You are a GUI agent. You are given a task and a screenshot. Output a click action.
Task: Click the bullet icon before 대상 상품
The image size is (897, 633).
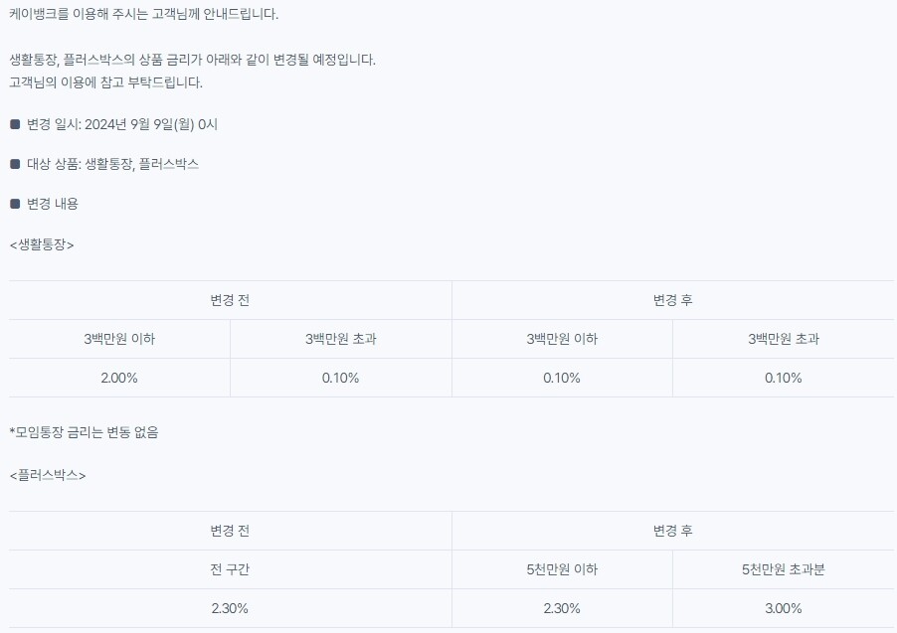coord(15,164)
